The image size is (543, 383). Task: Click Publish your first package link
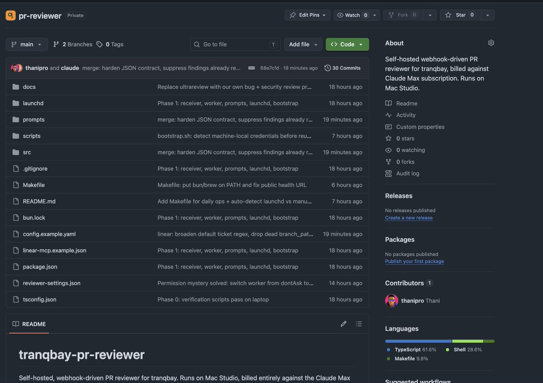tap(414, 261)
